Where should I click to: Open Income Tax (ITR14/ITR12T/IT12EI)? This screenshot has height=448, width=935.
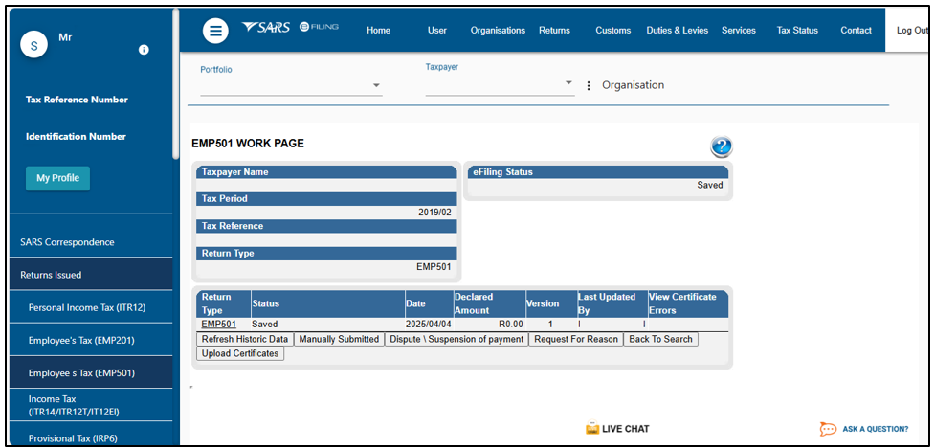[x=91, y=406]
